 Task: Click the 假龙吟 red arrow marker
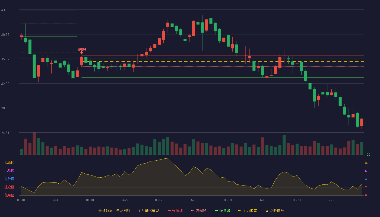[x=81, y=53]
